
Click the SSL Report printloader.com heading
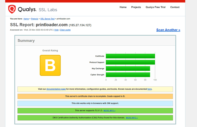39,25
